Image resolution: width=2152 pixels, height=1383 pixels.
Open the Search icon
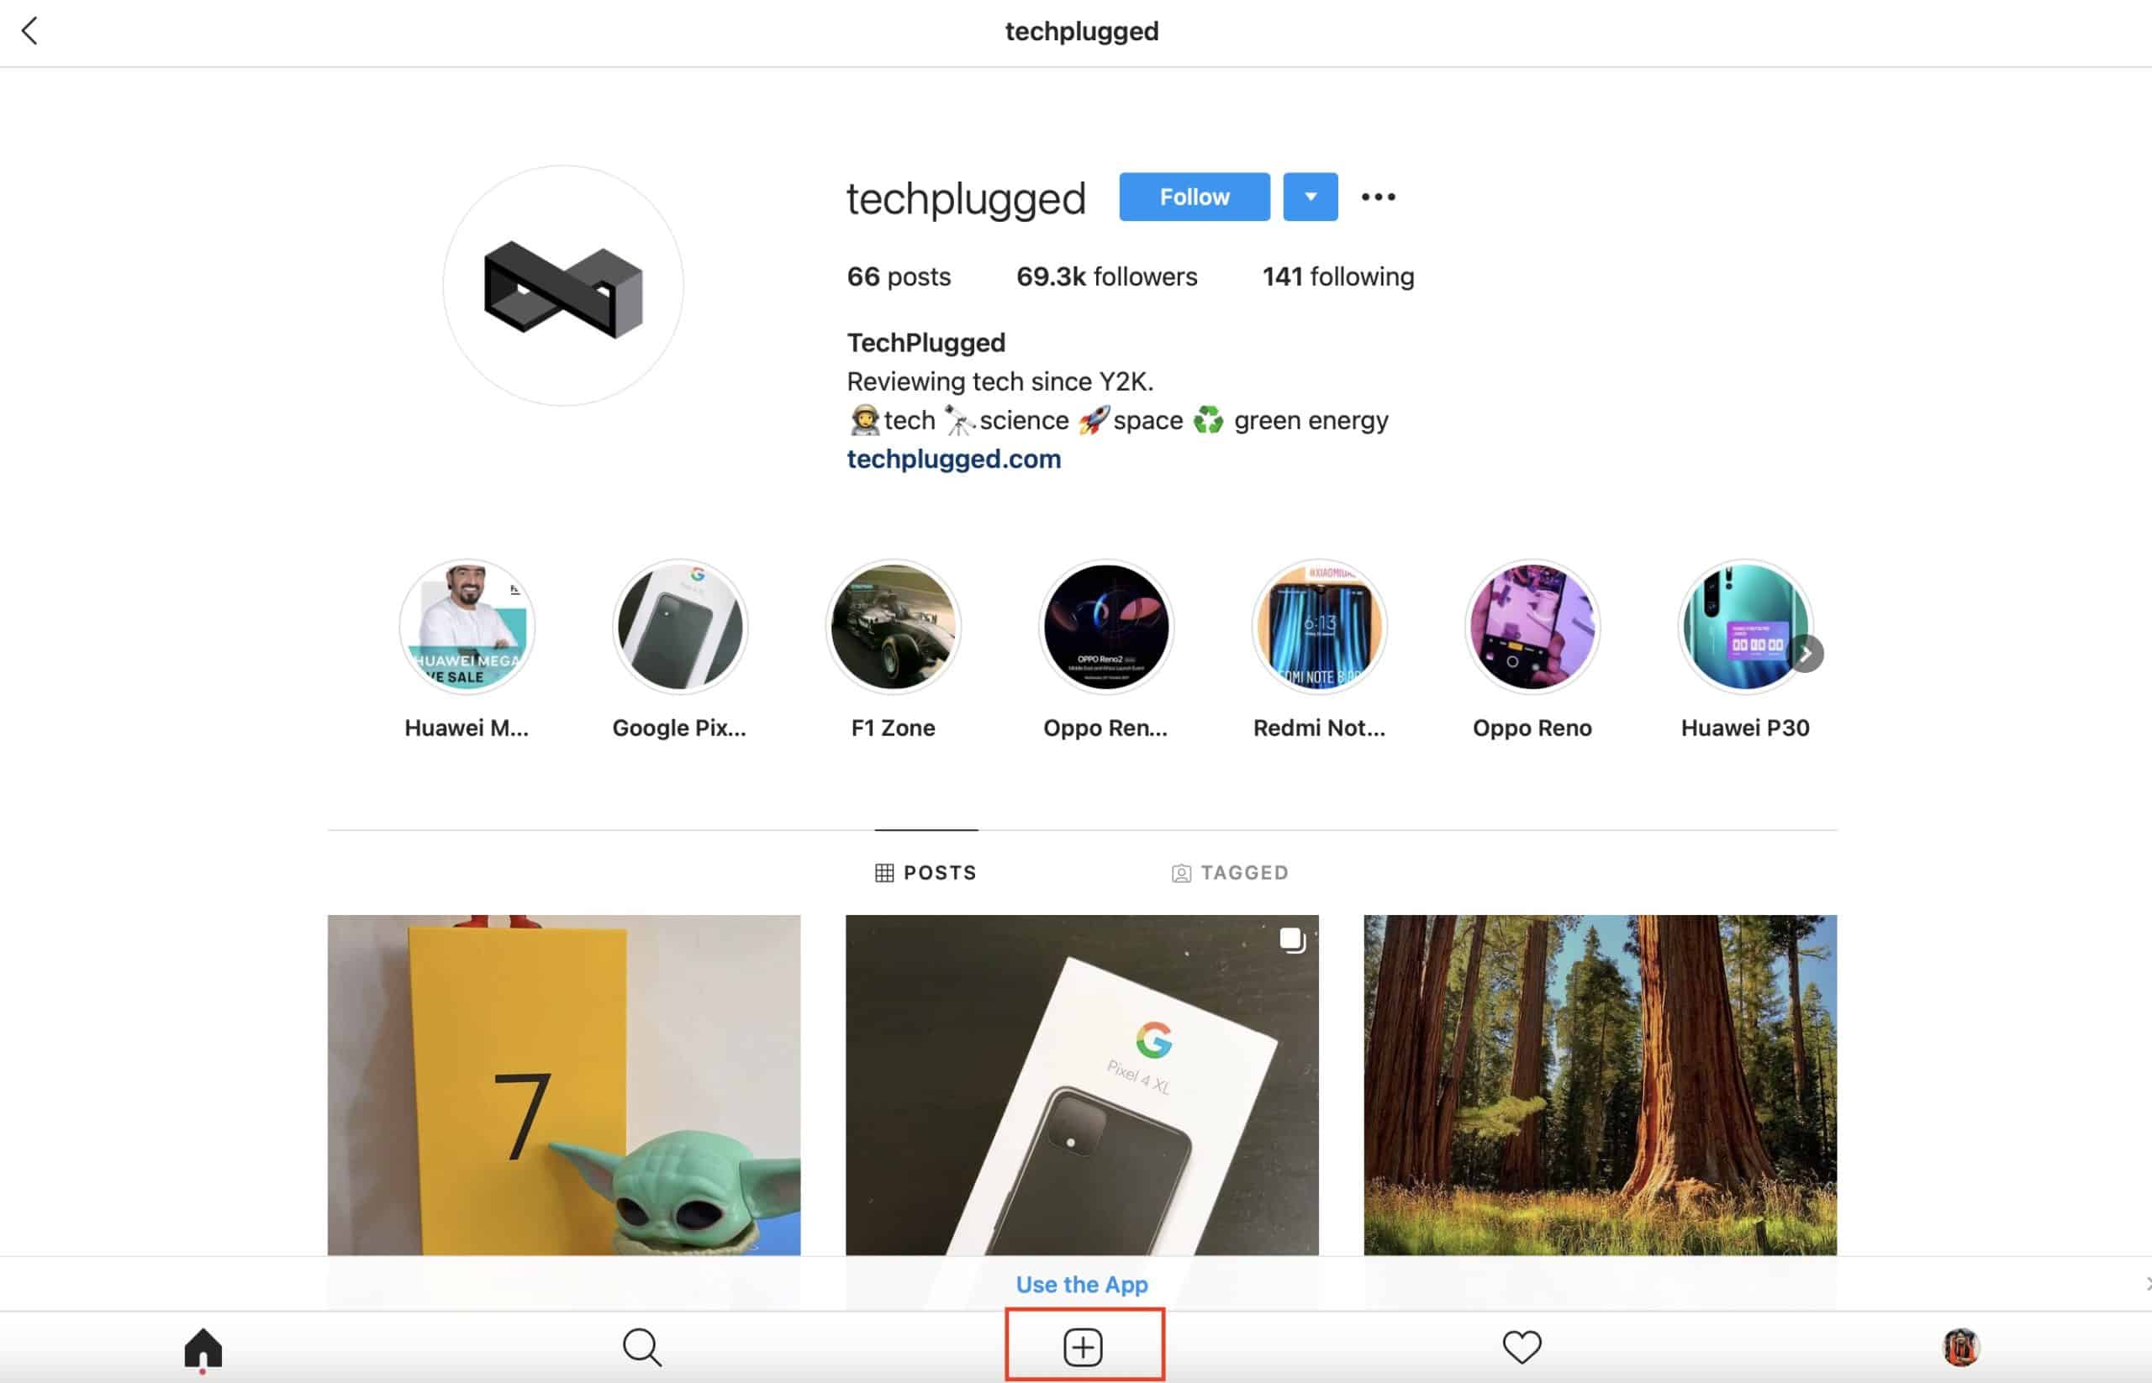tap(641, 1345)
